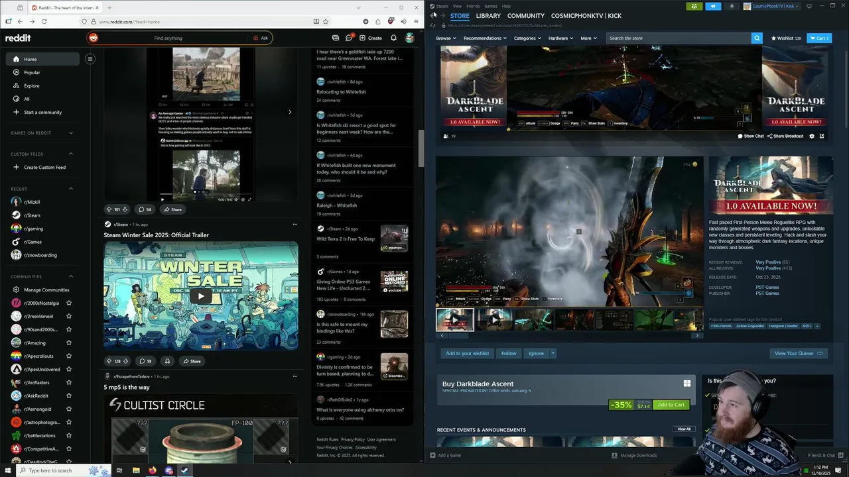849x477 pixels.
Task: Toggle favorite star for r/ApexUncovered
Action: [x=69, y=369]
